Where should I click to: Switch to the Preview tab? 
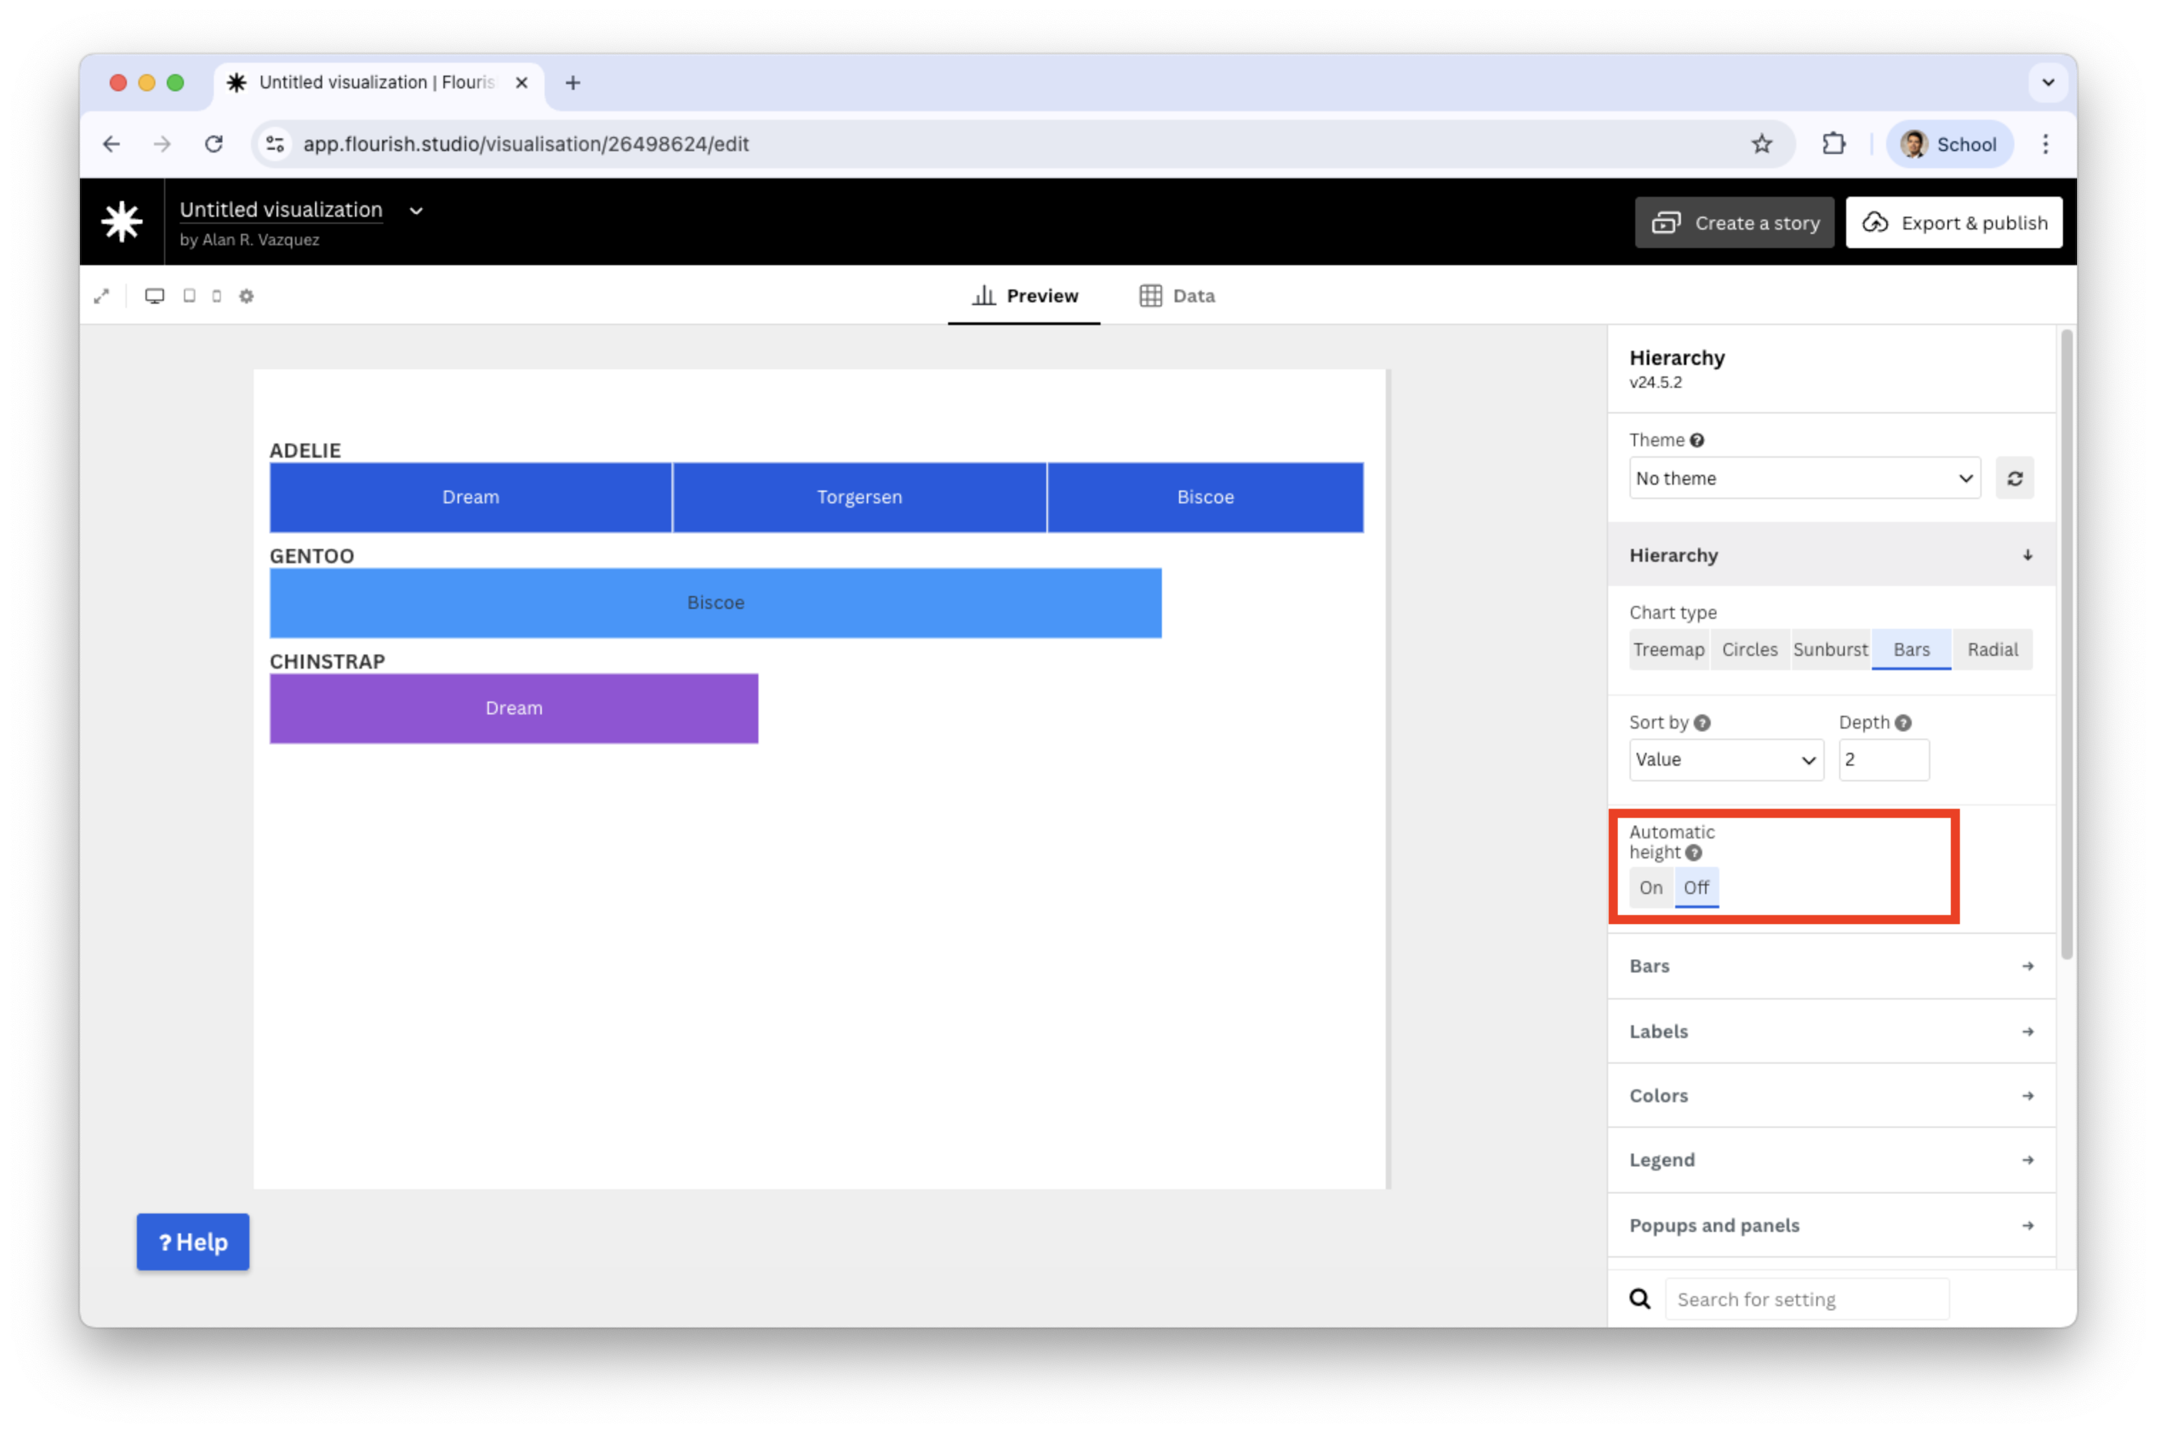tap(1024, 296)
